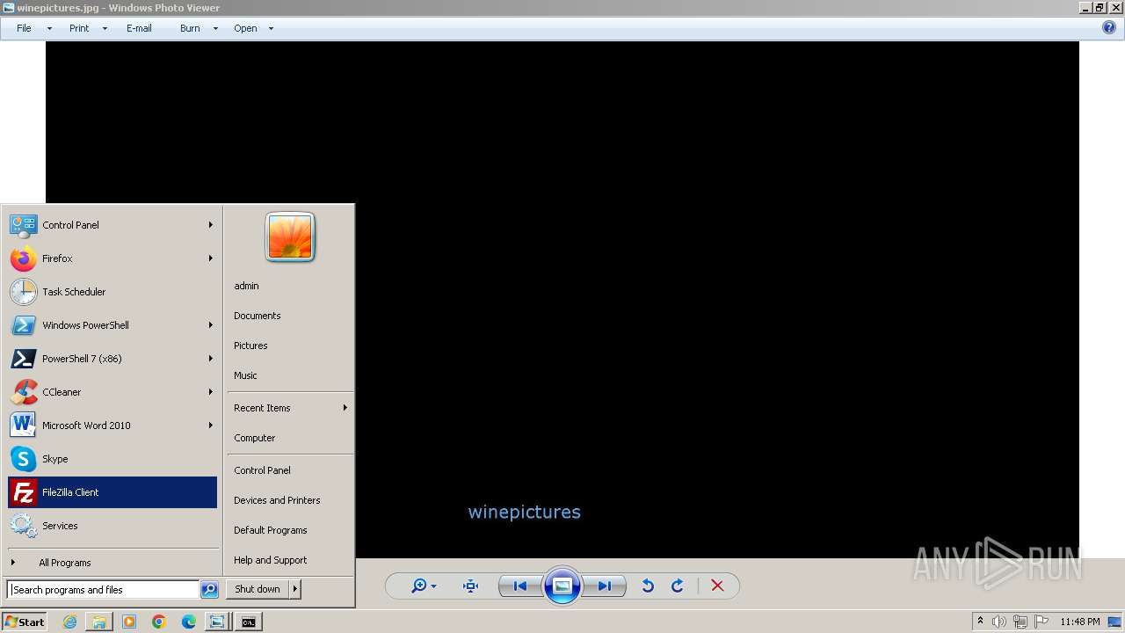
Task: Open Microsoft Word 2010
Action: 112,426
